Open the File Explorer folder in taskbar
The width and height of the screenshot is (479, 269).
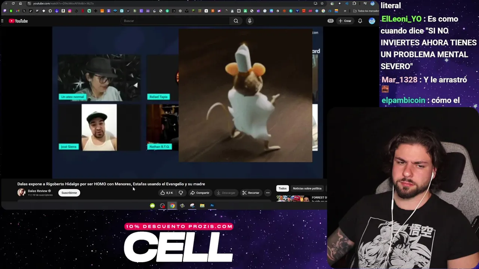coord(202,205)
